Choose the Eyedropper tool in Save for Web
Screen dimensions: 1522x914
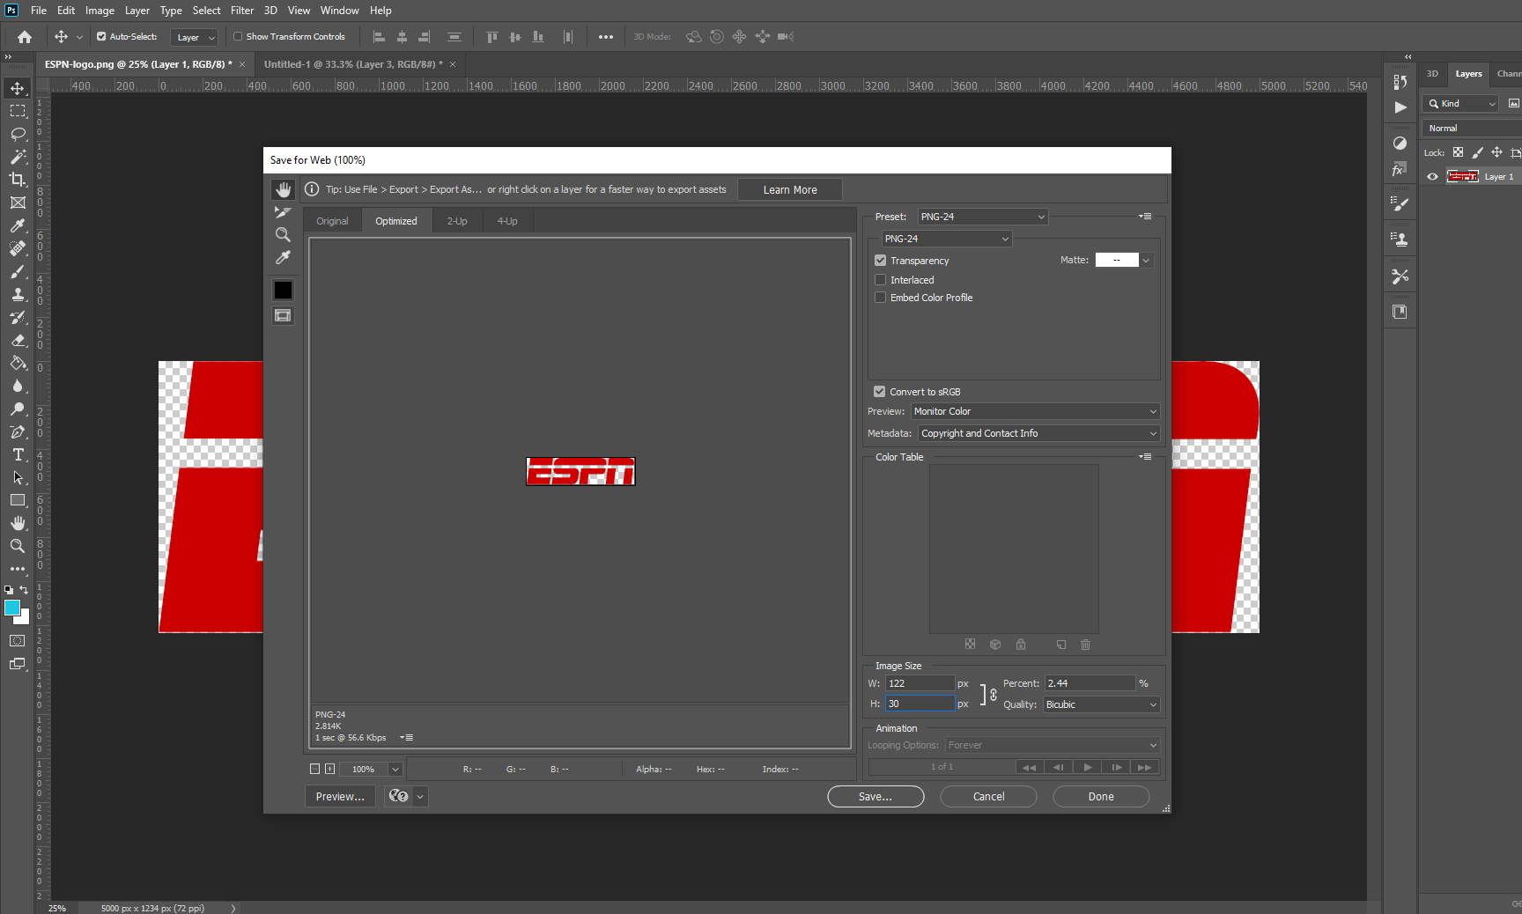coord(283,258)
